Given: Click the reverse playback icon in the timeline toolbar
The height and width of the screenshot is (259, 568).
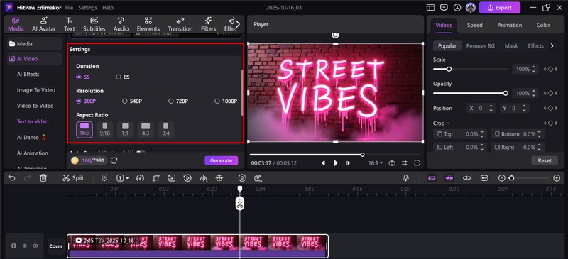Looking at the screenshot, I should (187, 178).
